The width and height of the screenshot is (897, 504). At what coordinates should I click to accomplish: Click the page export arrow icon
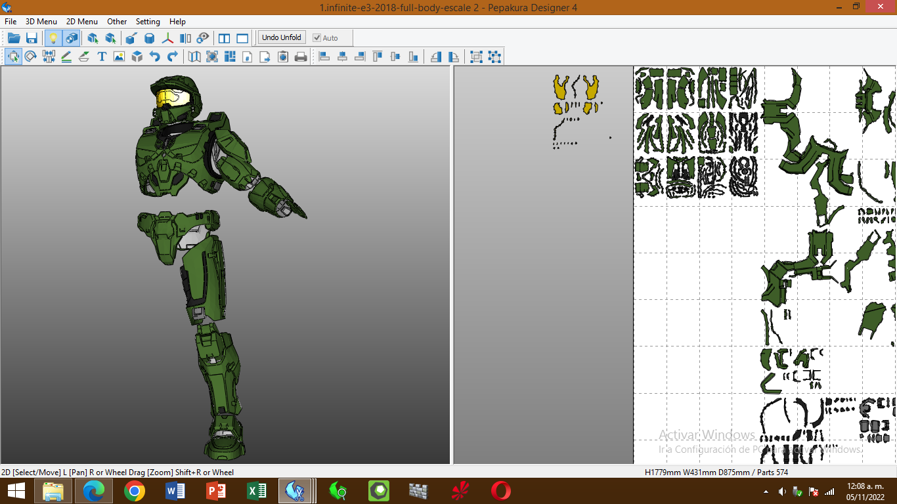[x=265, y=57]
